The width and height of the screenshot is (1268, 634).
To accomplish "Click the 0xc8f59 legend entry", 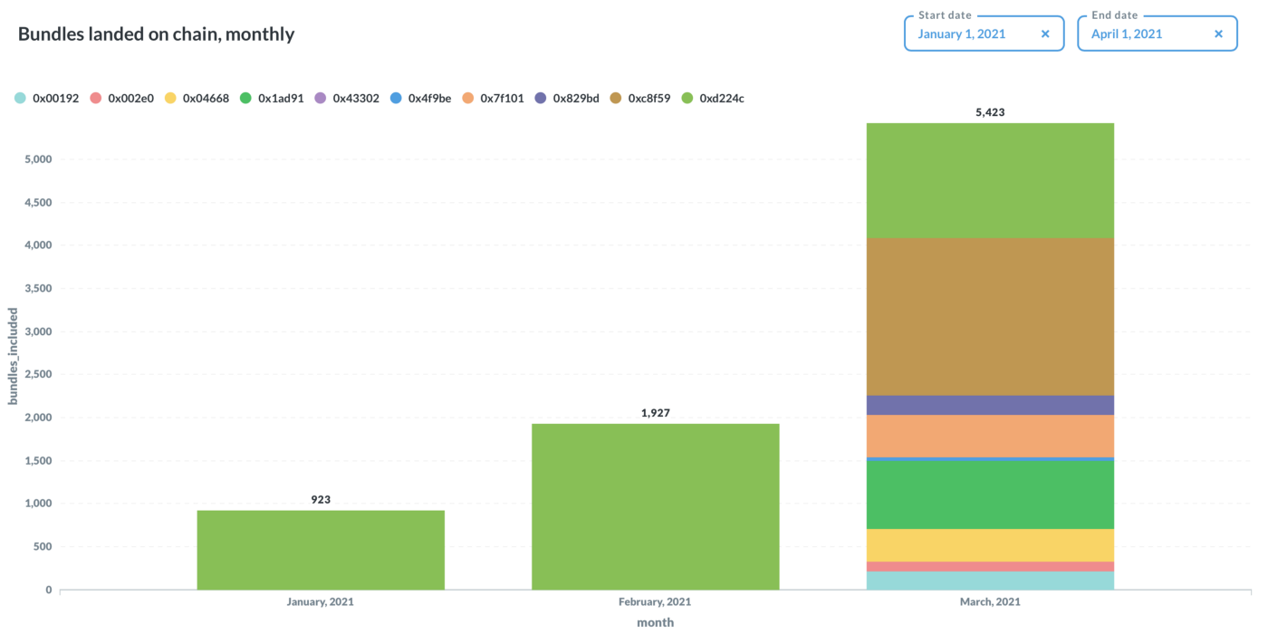I will 640,98.
